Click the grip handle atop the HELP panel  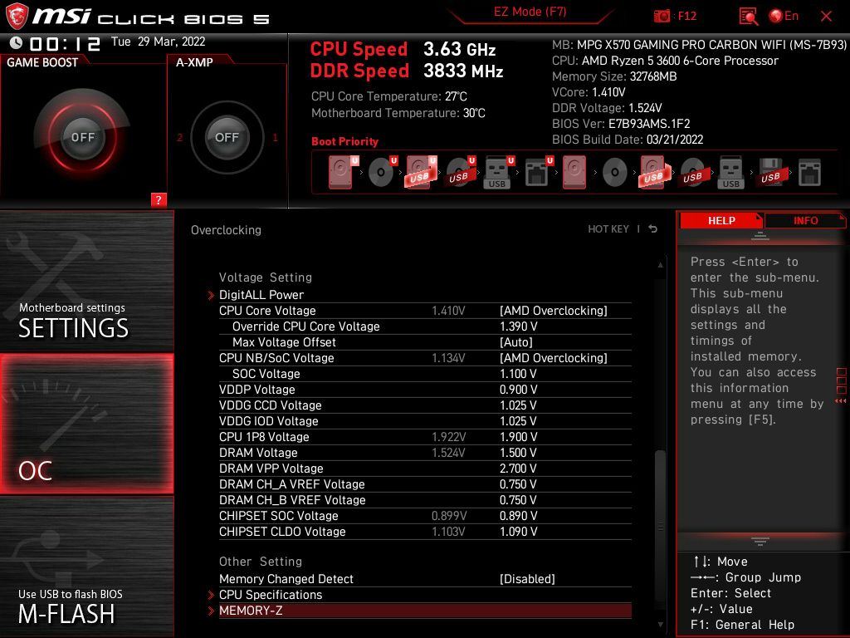[x=760, y=236]
